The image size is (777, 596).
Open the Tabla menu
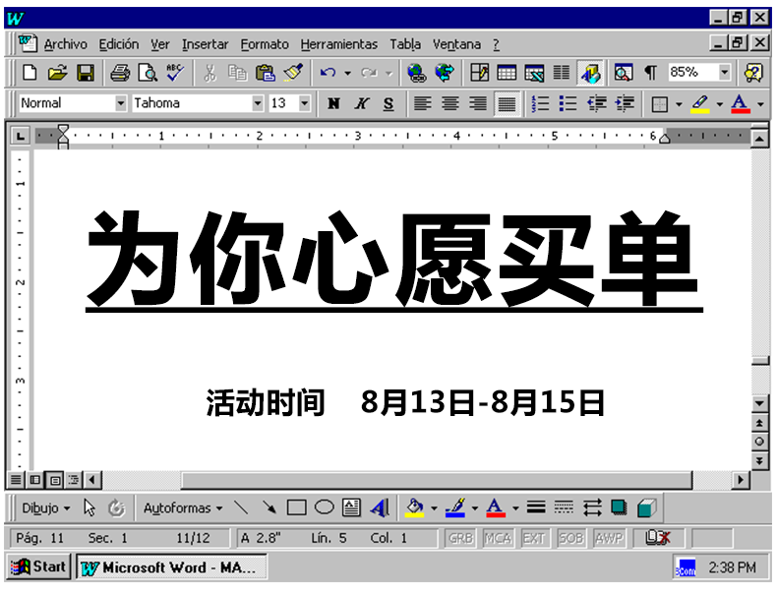[405, 44]
